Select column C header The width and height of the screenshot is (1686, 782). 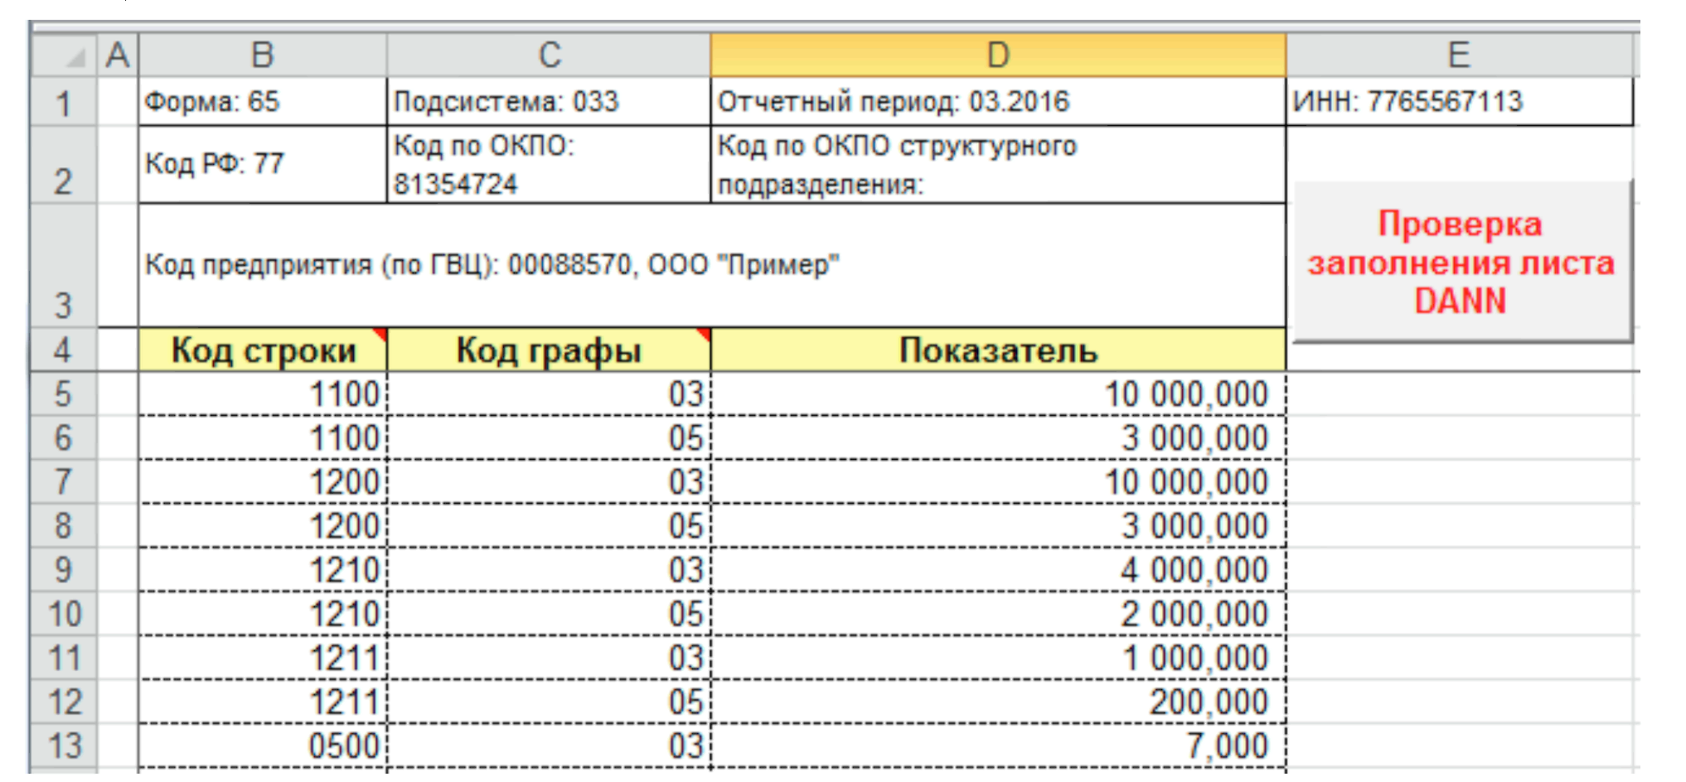point(549,56)
